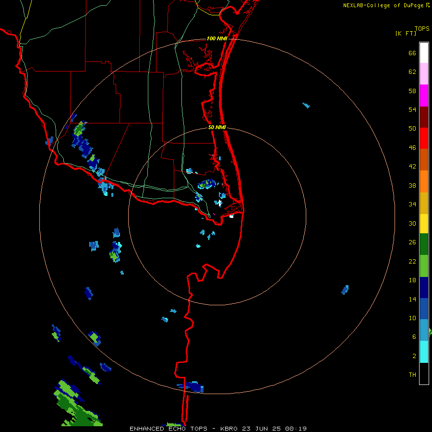Image resolution: width=432 pixels, height=432 pixels.
Task: Click the light pink 62 kft legend swatch
Action: point(424,74)
